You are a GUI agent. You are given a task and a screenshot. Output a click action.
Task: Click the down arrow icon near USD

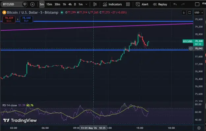pyautogui.click(x=184, y=13)
